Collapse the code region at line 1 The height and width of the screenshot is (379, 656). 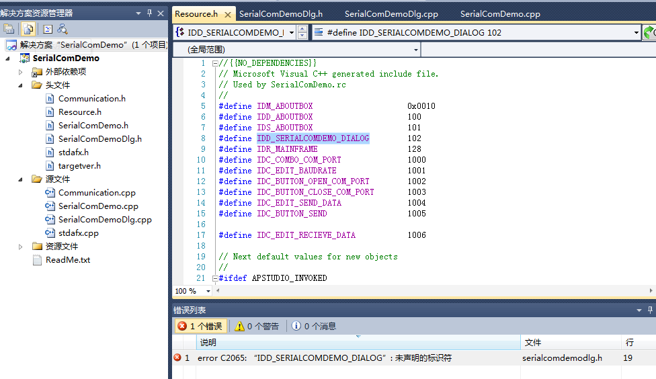tap(214, 64)
